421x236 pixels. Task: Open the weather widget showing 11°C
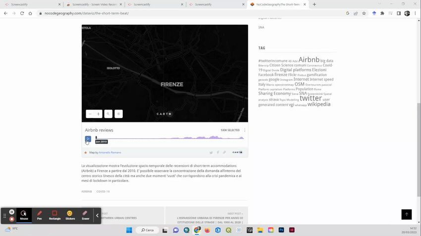click(11, 229)
